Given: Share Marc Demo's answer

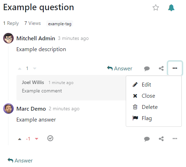Looking at the screenshot, I should coord(161,139).
